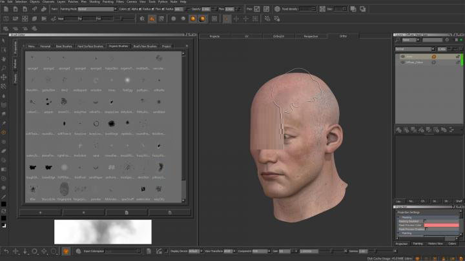
Task: Toggle the Alpha checkbox in paint toolbar
Action: tap(140, 9)
